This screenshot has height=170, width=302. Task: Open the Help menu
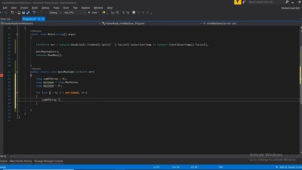[110, 8]
